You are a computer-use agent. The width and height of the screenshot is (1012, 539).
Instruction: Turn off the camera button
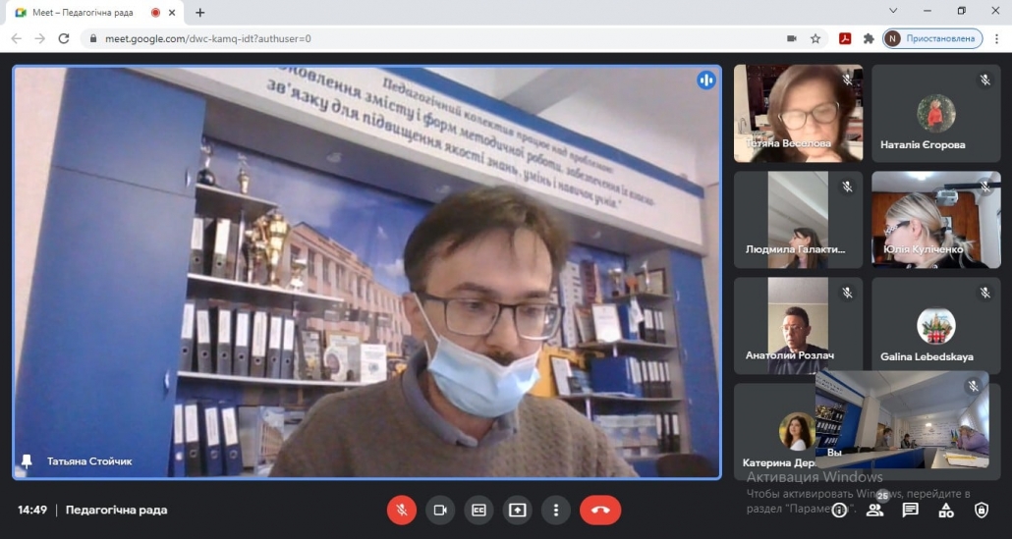(x=440, y=510)
